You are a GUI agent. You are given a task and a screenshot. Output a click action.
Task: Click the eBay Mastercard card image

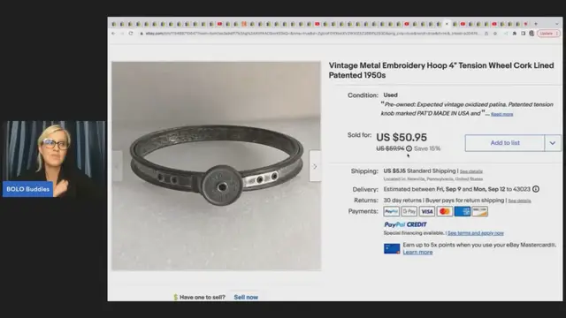pyautogui.click(x=392, y=248)
